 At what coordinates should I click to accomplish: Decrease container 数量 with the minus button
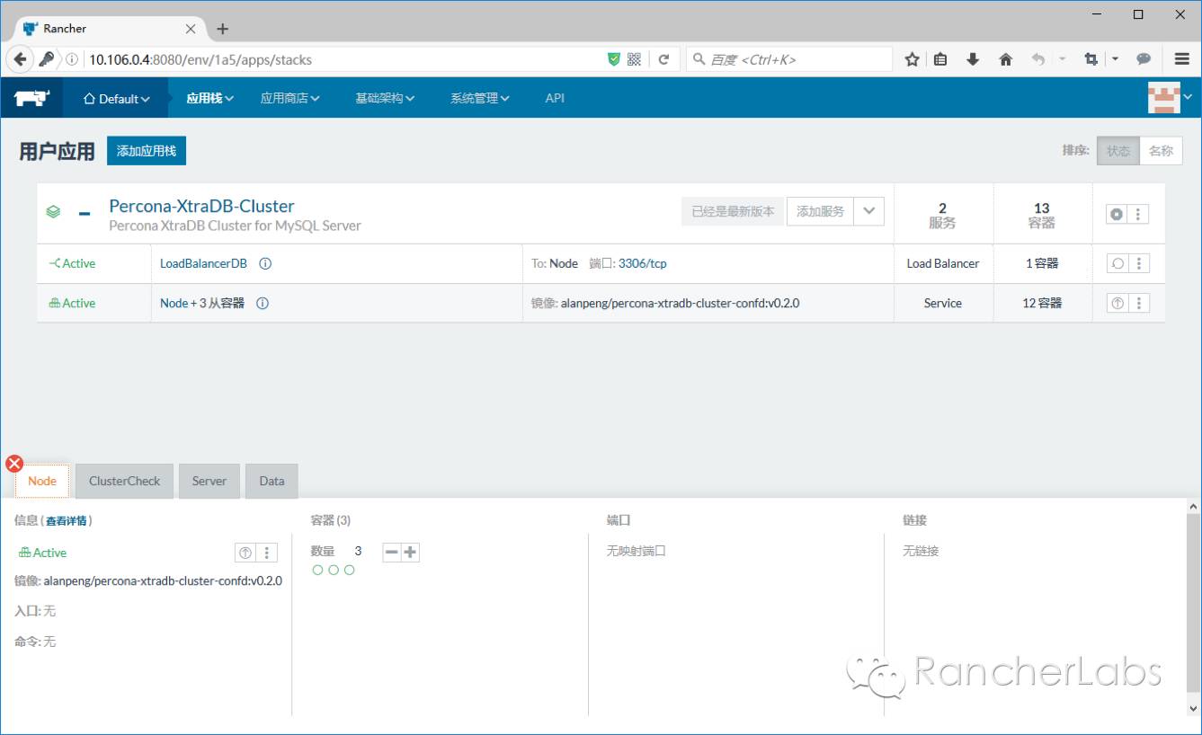(392, 552)
